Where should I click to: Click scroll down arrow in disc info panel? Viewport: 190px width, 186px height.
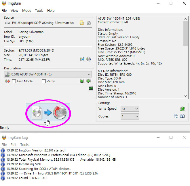point(185,96)
